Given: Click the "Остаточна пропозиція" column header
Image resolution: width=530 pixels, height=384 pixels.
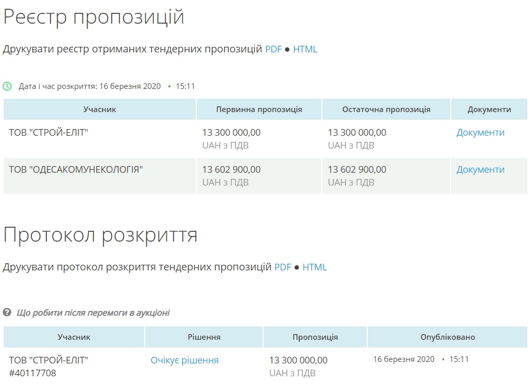Looking at the screenshot, I should [386, 109].
